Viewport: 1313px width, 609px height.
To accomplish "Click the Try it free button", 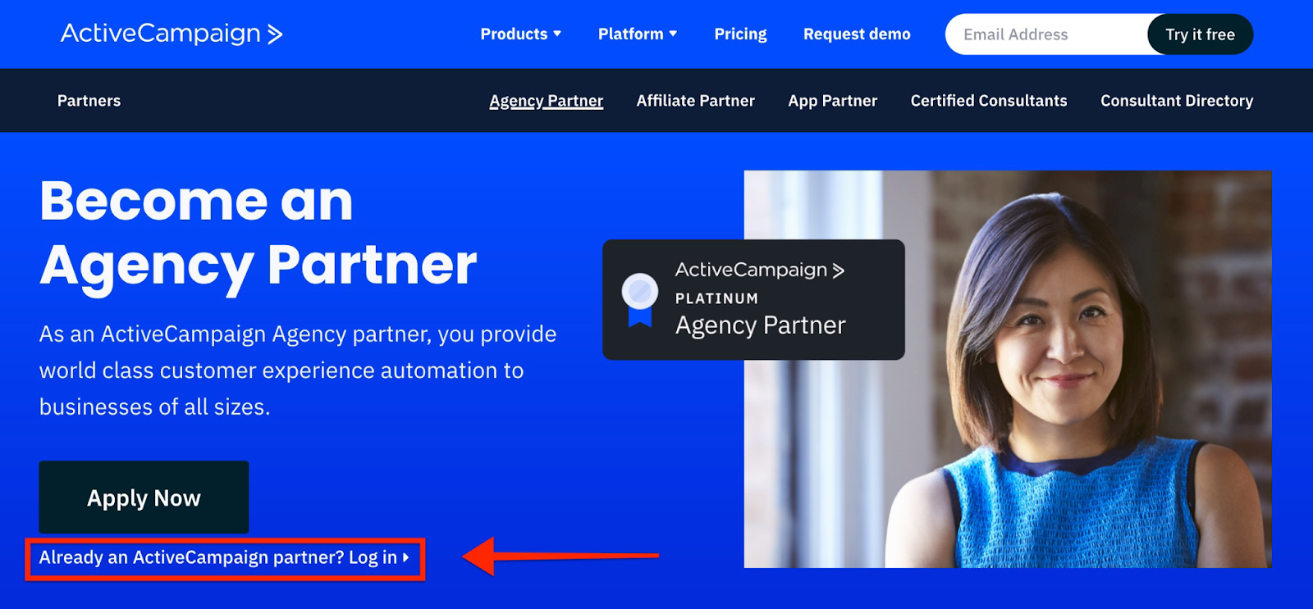I will tap(1200, 34).
